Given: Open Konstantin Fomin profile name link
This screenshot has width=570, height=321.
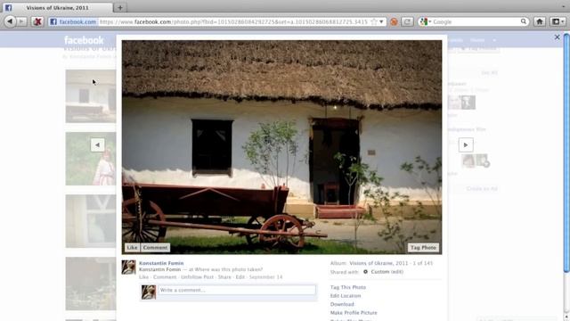Looking at the screenshot, I should (x=161, y=263).
